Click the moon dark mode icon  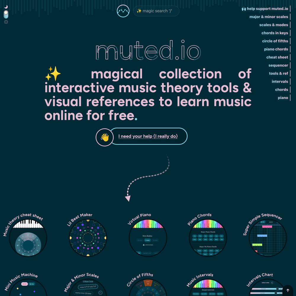click(6, 7)
